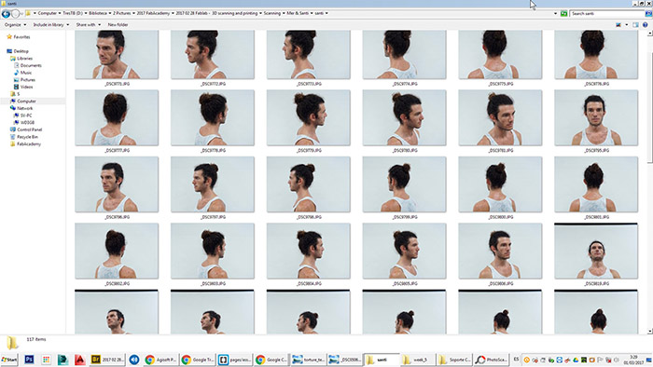Viewport: 653px width, 367px height.
Task: Select the _DSC9801.JPG thumbnail
Action: point(596,184)
